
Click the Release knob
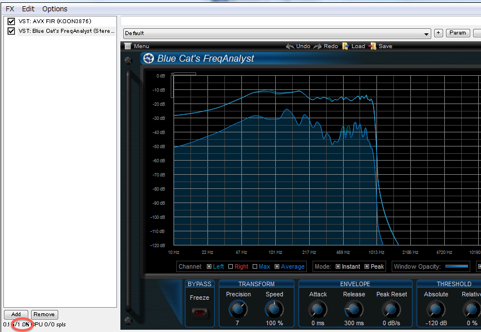[354, 309]
